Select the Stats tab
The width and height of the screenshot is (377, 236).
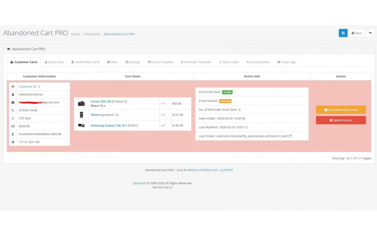[x=112, y=62]
